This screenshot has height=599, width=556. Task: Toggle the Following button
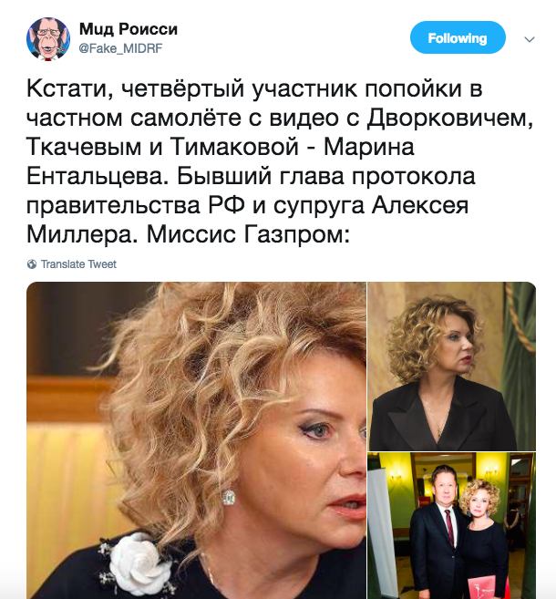tap(458, 37)
